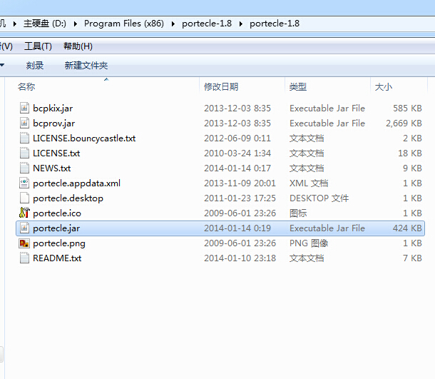Expand the breadcrumb arrow before 主硬盘 (D:)
Screen dimensions: 435x379
point(15,24)
